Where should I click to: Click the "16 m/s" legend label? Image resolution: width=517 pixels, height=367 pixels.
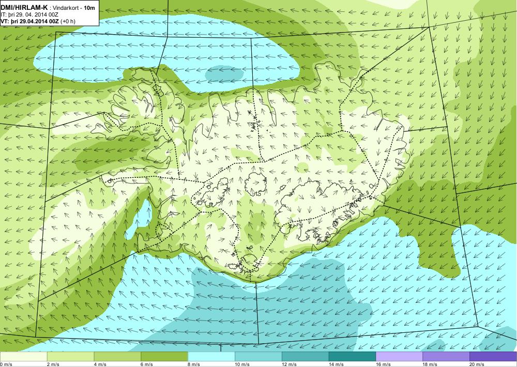point(384,364)
